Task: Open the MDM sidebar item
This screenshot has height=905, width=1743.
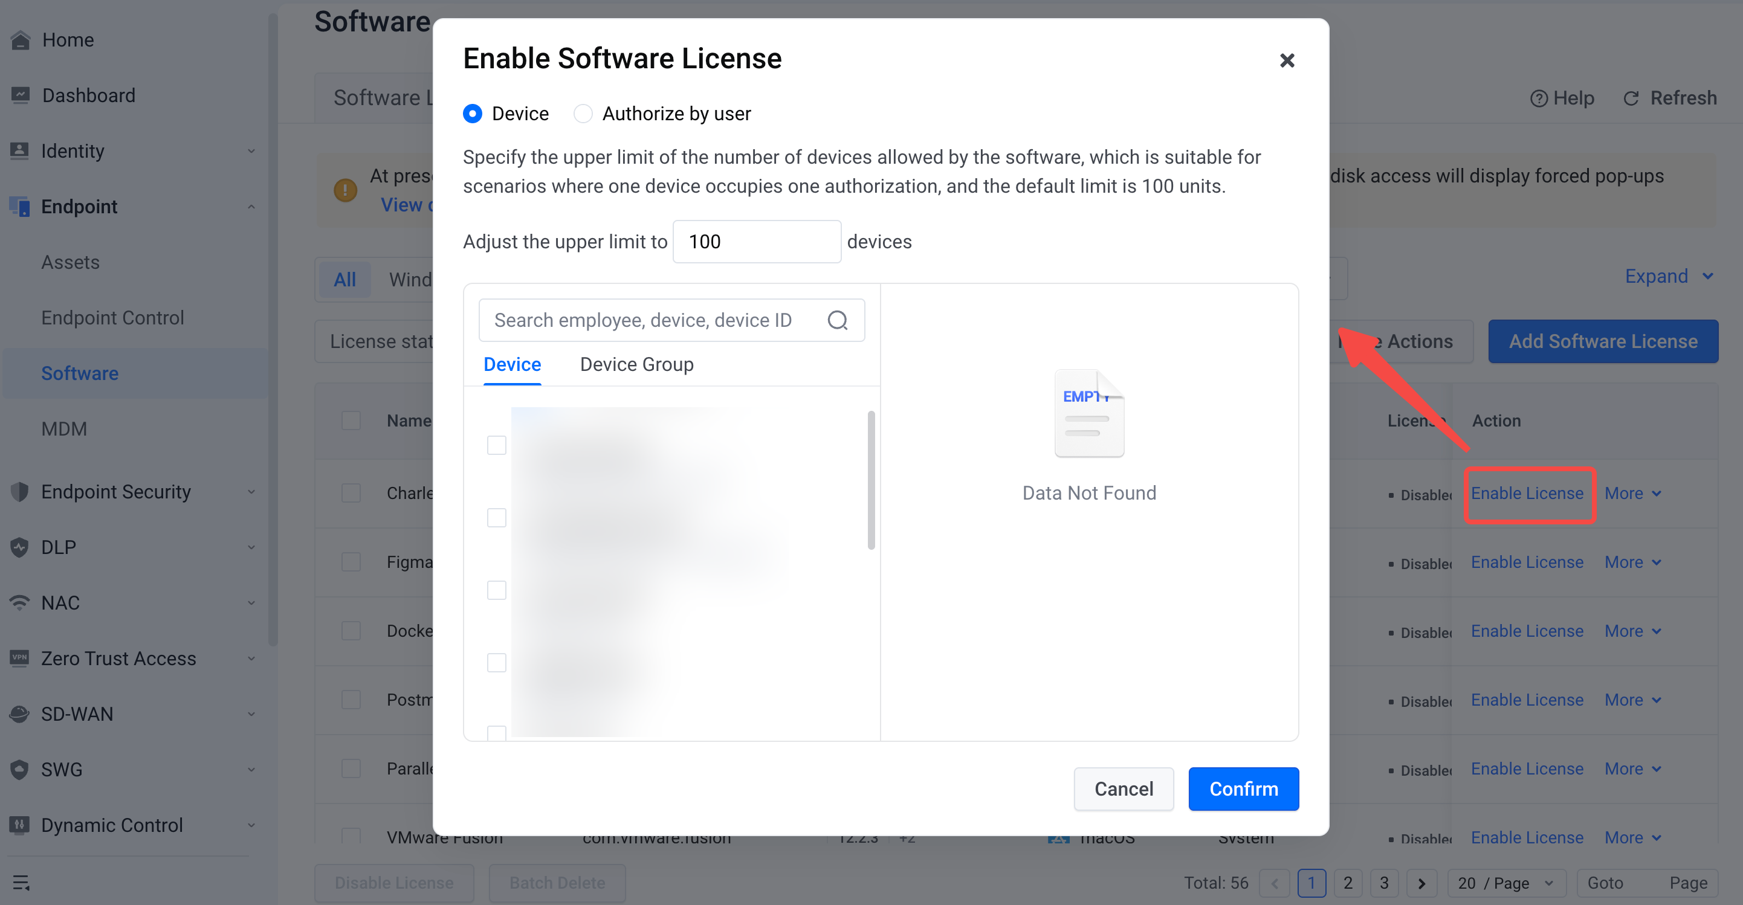Action: (x=64, y=428)
